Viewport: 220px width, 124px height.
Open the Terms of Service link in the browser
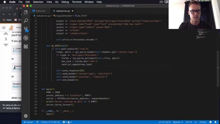13,108
